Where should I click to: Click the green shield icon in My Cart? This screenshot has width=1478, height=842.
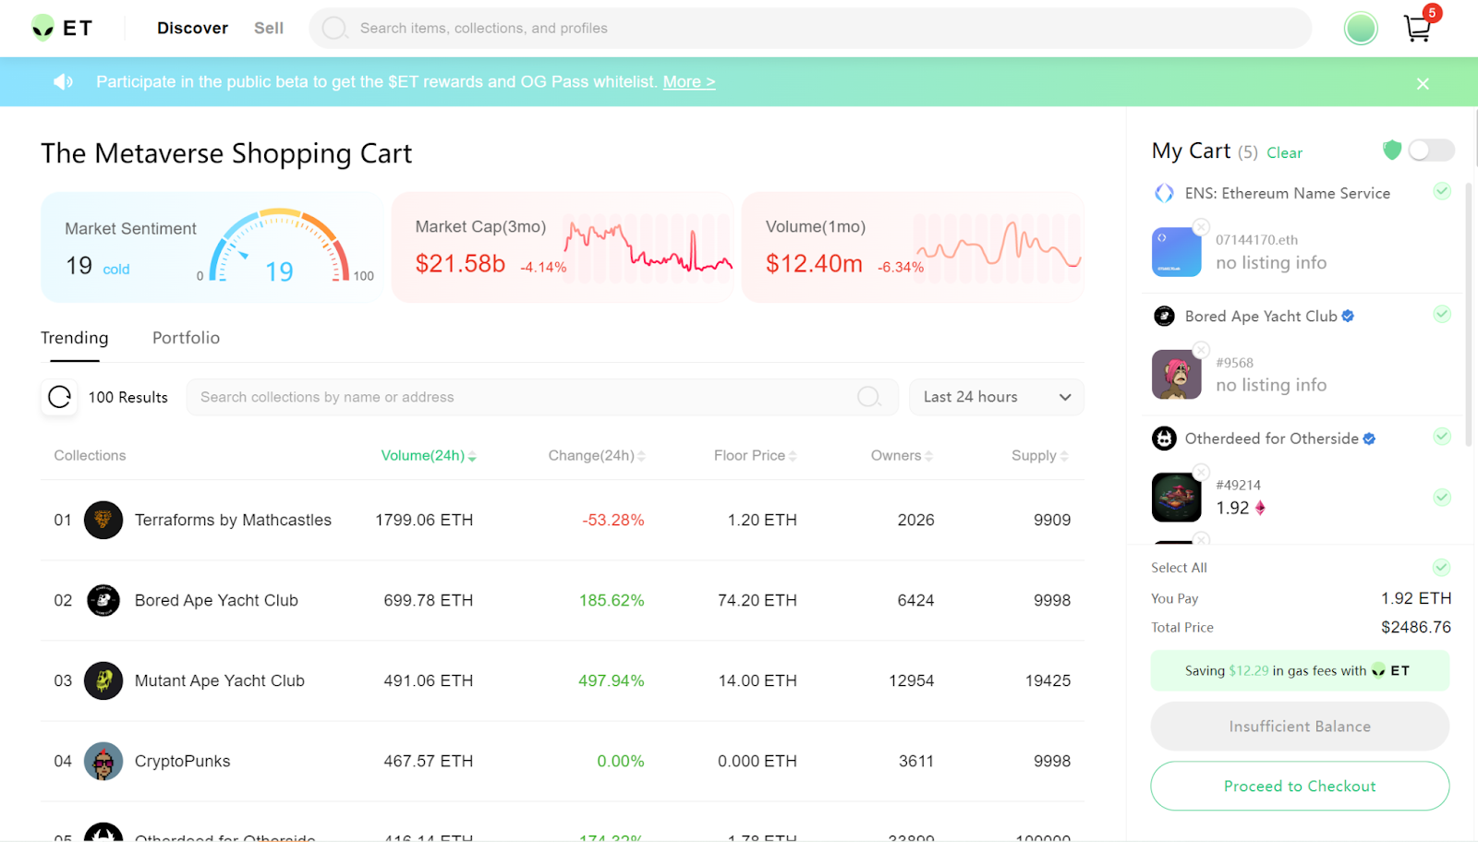[1392, 150]
